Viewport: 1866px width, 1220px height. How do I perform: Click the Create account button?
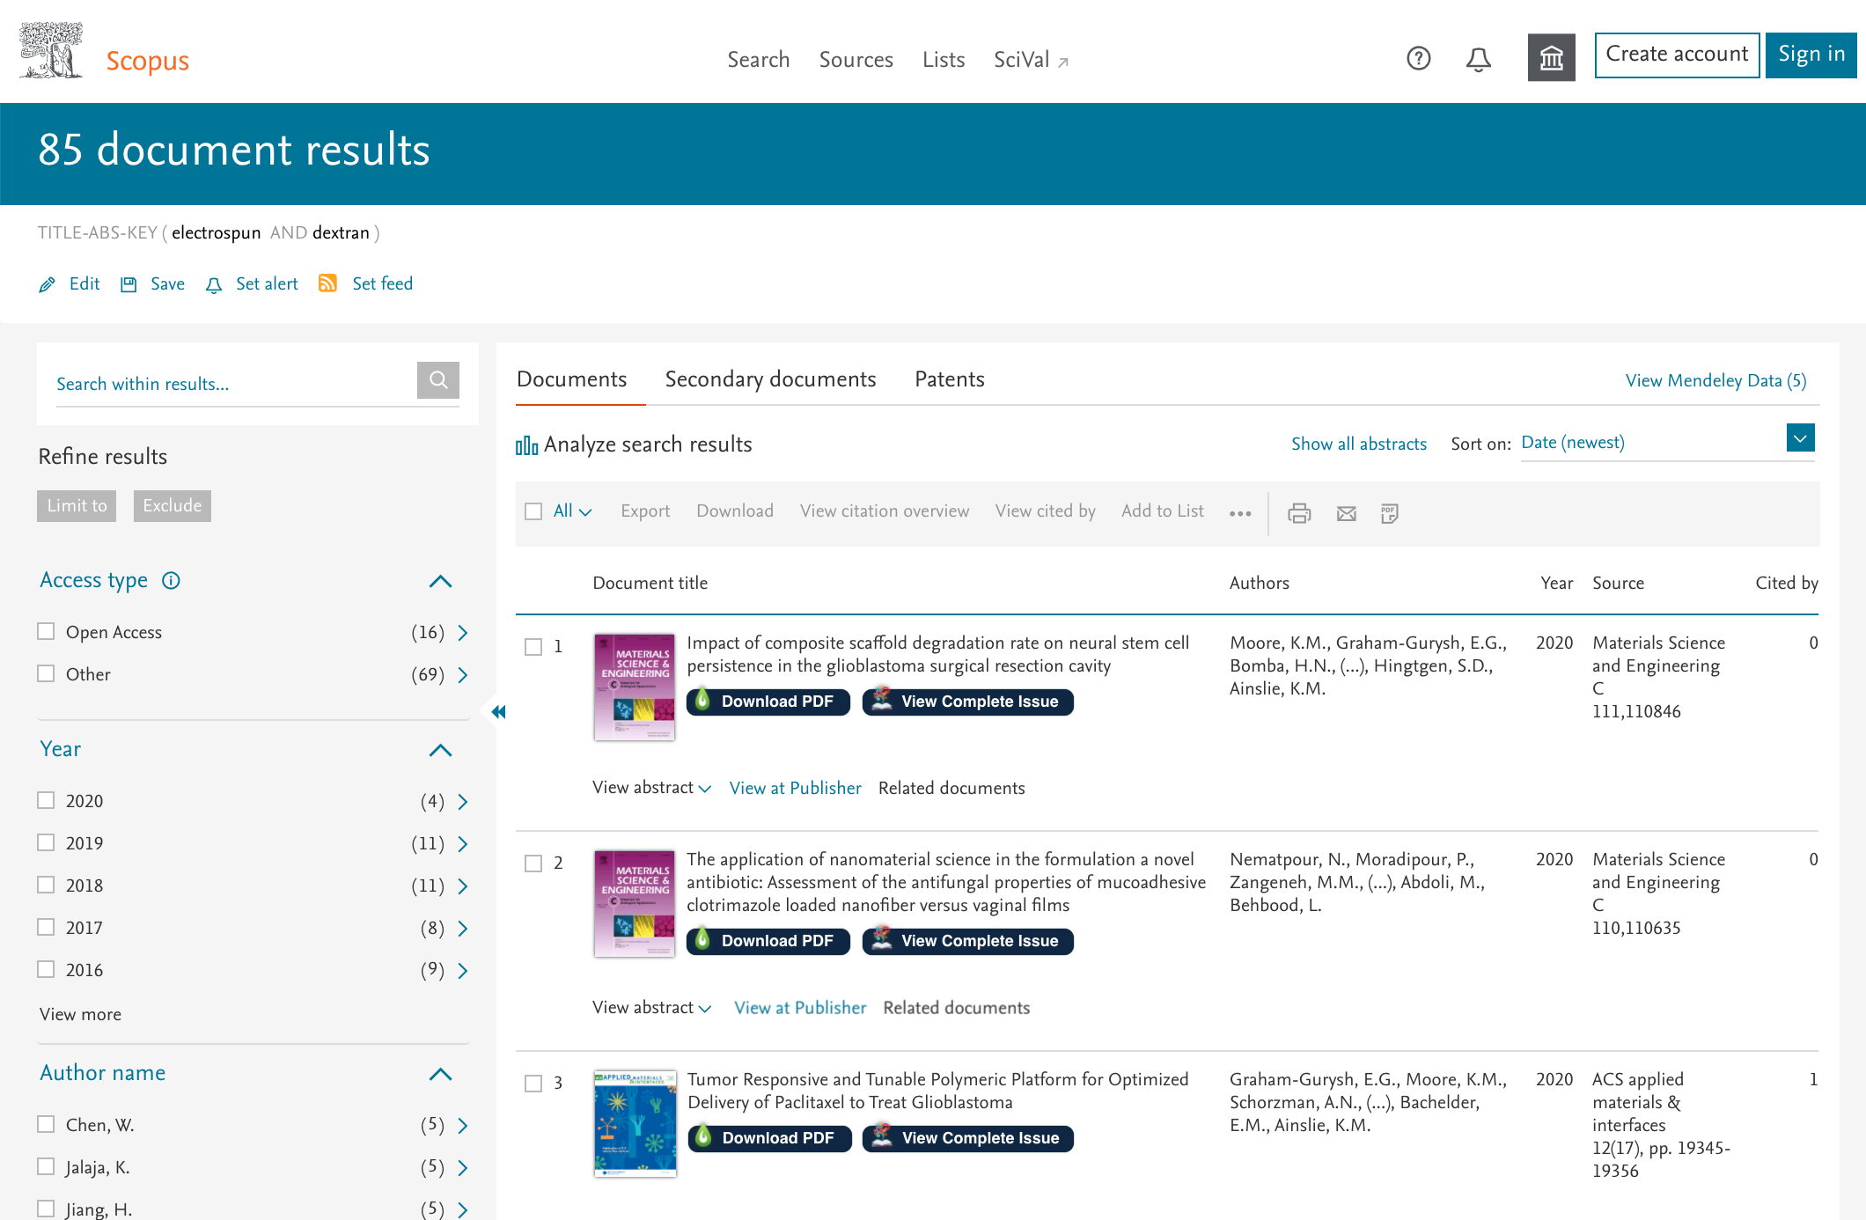pos(1677,55)
